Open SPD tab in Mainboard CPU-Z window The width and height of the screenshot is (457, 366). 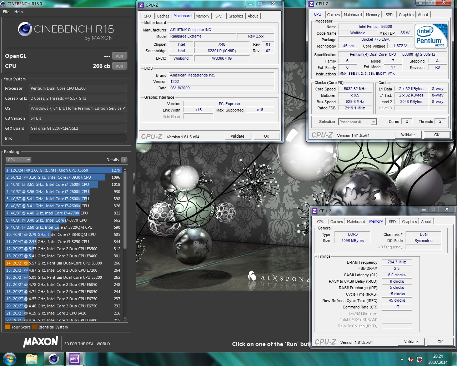[219, 16]
